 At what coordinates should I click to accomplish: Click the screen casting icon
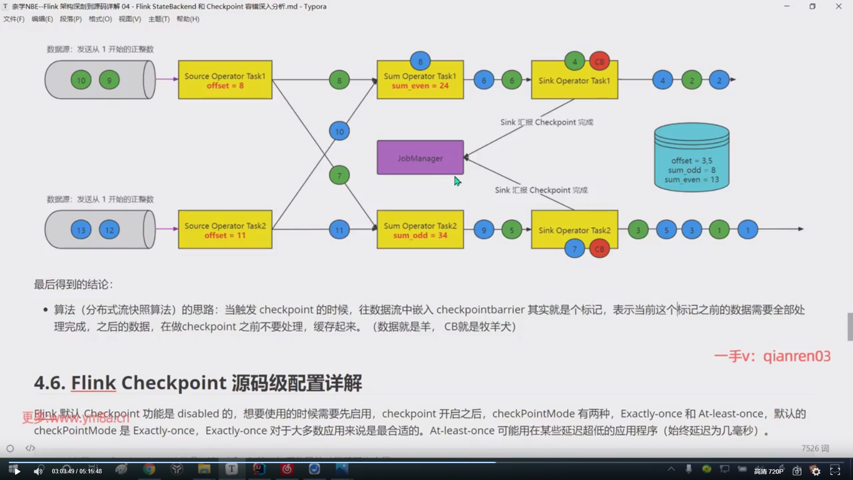[725, 470]
